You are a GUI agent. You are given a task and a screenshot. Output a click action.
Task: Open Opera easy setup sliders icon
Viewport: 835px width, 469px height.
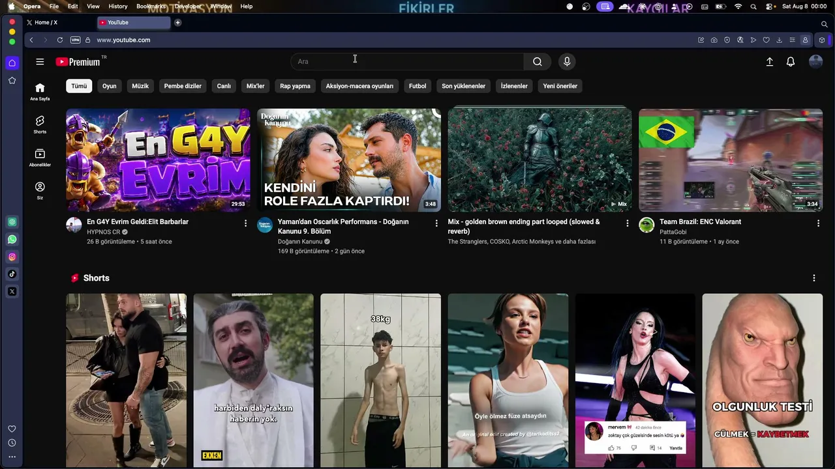(x=792, y=40)
